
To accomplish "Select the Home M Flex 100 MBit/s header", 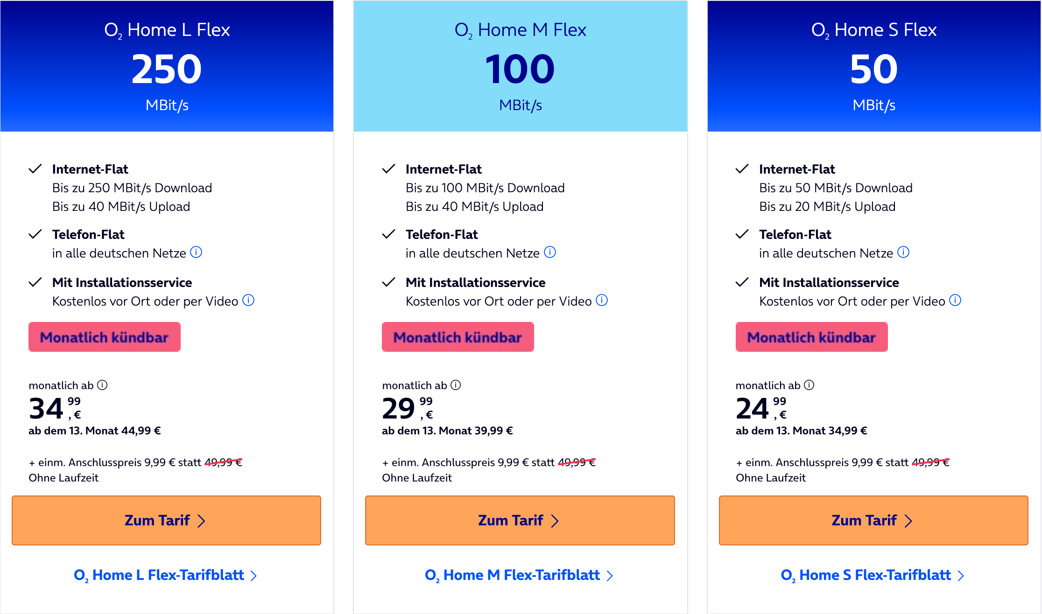I will click(x=520, y=66).
